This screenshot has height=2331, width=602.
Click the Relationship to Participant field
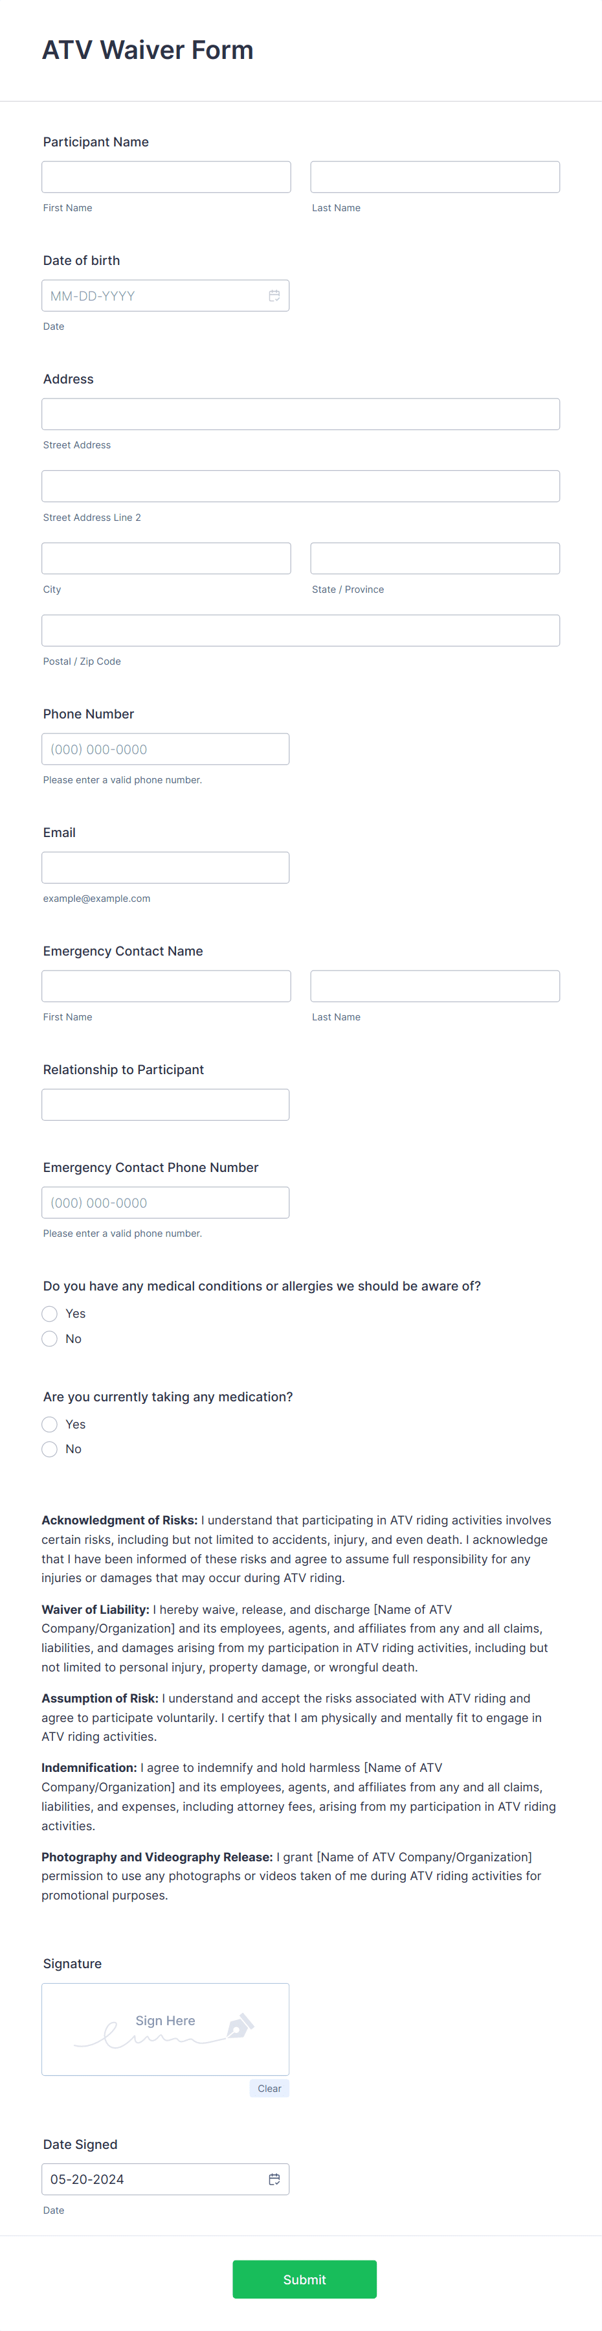(x=166, y=1104)
